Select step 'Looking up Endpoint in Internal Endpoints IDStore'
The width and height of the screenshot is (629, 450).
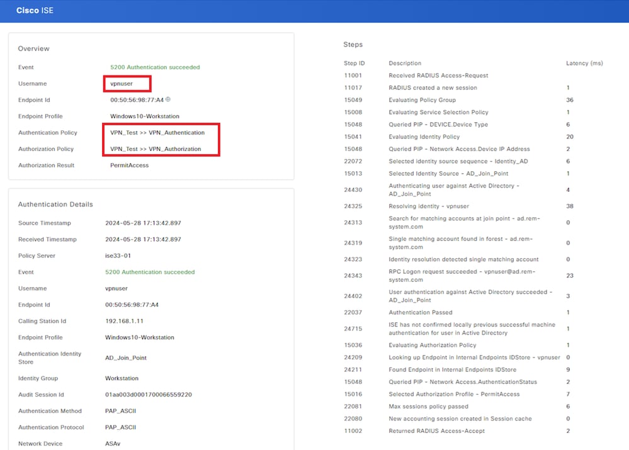[x=474, y=357]
